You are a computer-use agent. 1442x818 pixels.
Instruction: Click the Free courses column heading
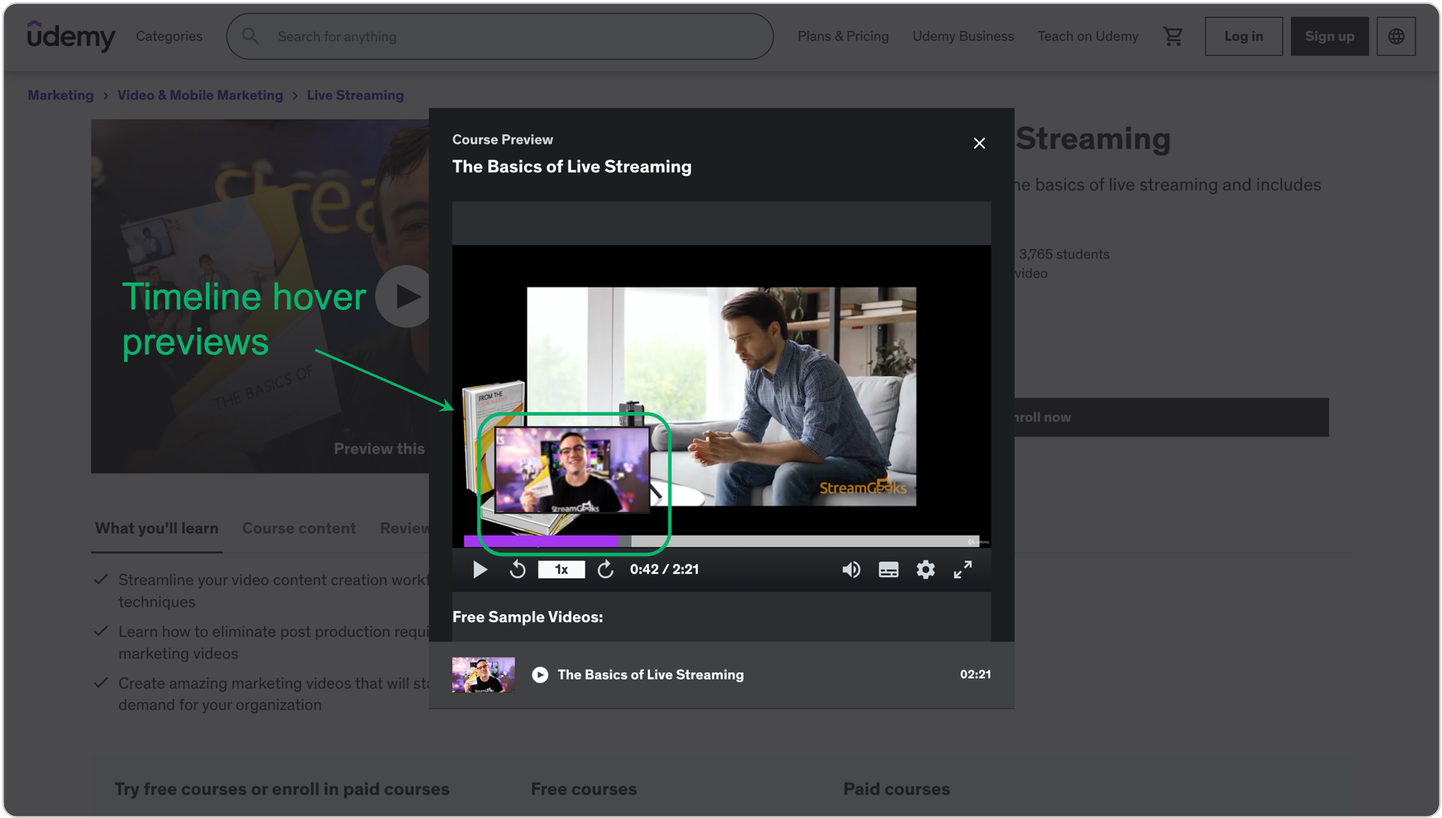pos(583,789)
